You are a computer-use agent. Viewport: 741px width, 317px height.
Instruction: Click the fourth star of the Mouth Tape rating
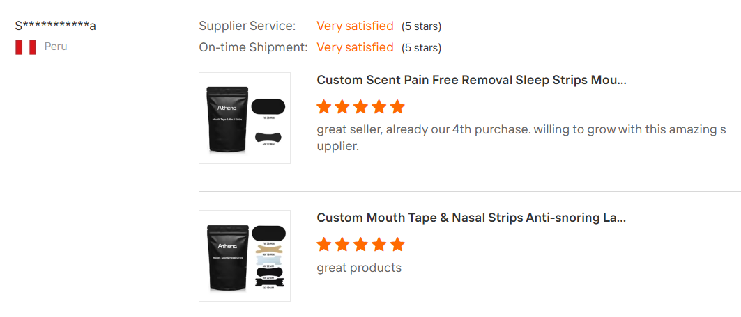(x=379, y=245)
